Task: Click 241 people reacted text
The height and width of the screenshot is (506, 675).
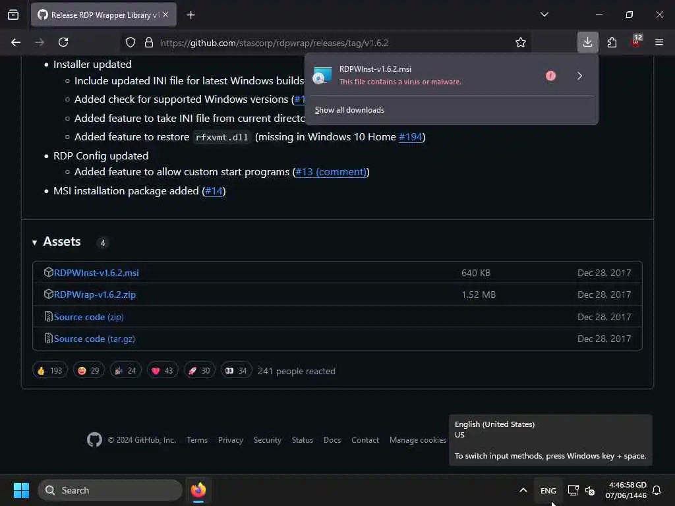Action: tap(296, 371)
